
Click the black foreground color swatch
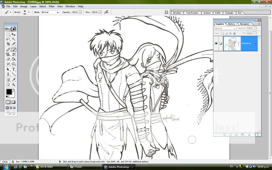click(9, 92)
